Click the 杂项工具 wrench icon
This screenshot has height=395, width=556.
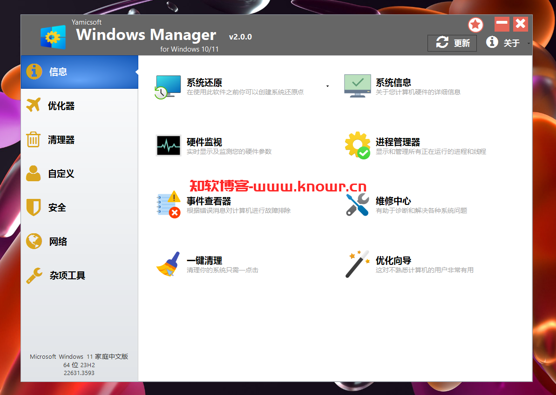34,276
